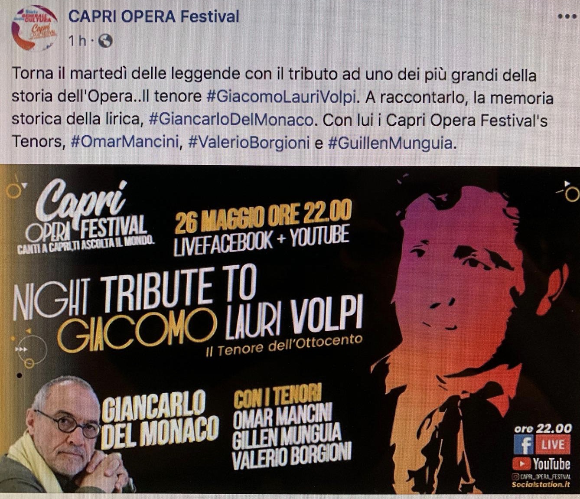Viewport: 580px width, 499px height.
Task: Click the Facebook f logo on poster
Action: (x=523, y=445)
